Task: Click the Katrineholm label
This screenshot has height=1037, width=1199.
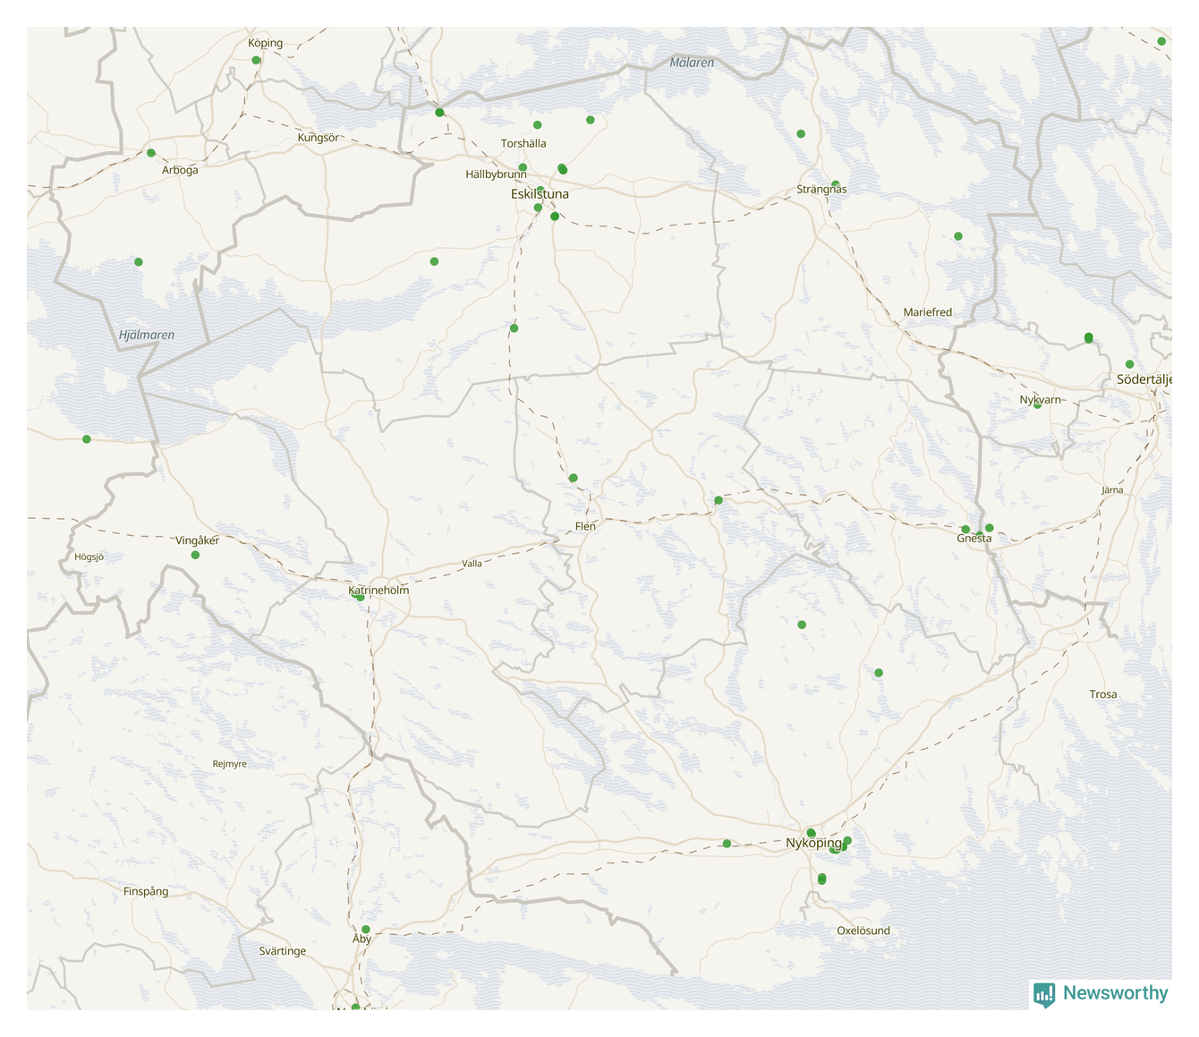Action: pos(378,591)
